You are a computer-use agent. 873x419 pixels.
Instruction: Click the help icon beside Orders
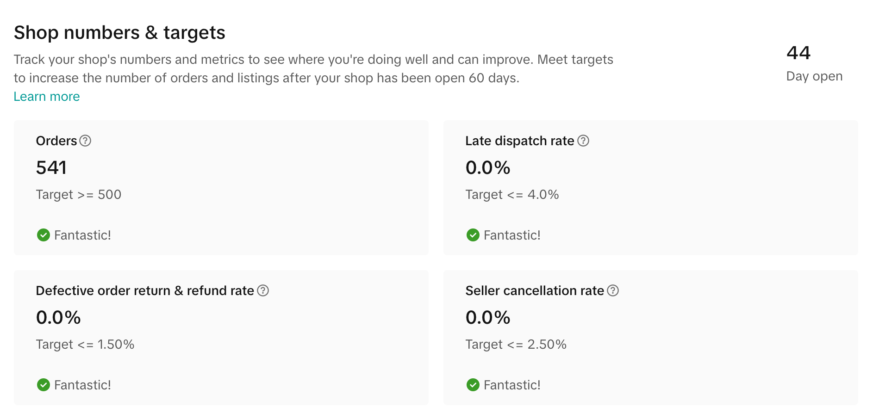coord(85,141)
